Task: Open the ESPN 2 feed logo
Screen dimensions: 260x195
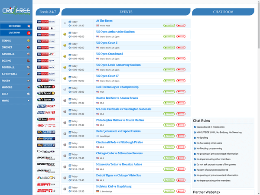Action: [x=46, y=191]
